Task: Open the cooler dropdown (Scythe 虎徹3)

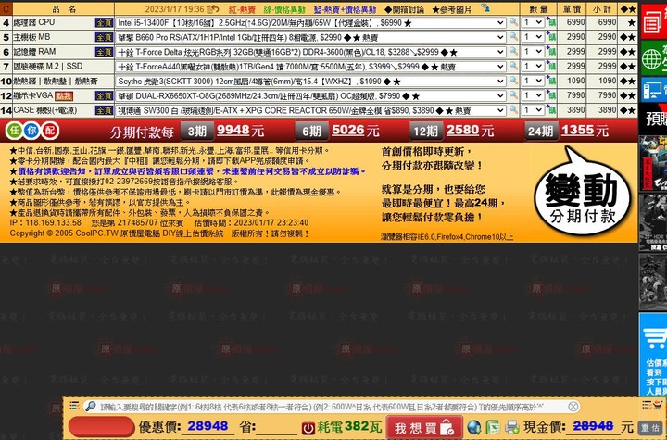Action: (311, 81)
